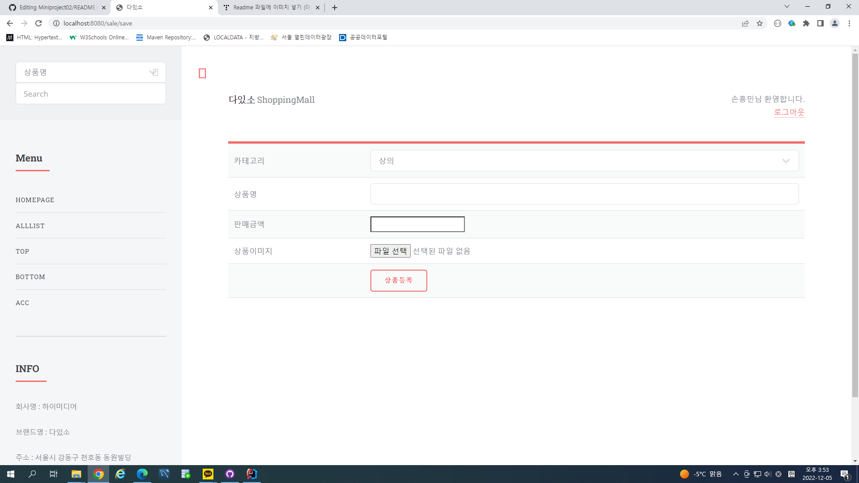
Task: Click the 브랜드명 : 다있소 text
Action: point(43,432)
